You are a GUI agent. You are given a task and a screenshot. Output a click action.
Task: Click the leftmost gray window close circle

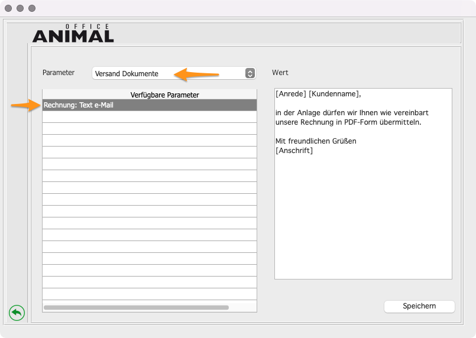pos(8,8)
